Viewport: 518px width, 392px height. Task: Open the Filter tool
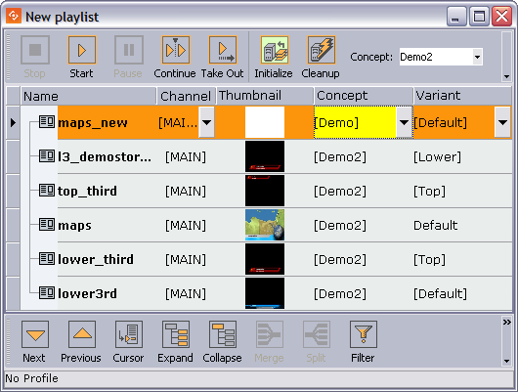coord(364,334)
